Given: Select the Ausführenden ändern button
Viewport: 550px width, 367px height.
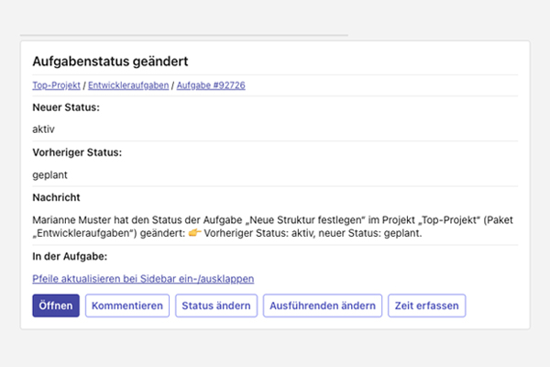Looking at the screenshot, I should point(323,306).
